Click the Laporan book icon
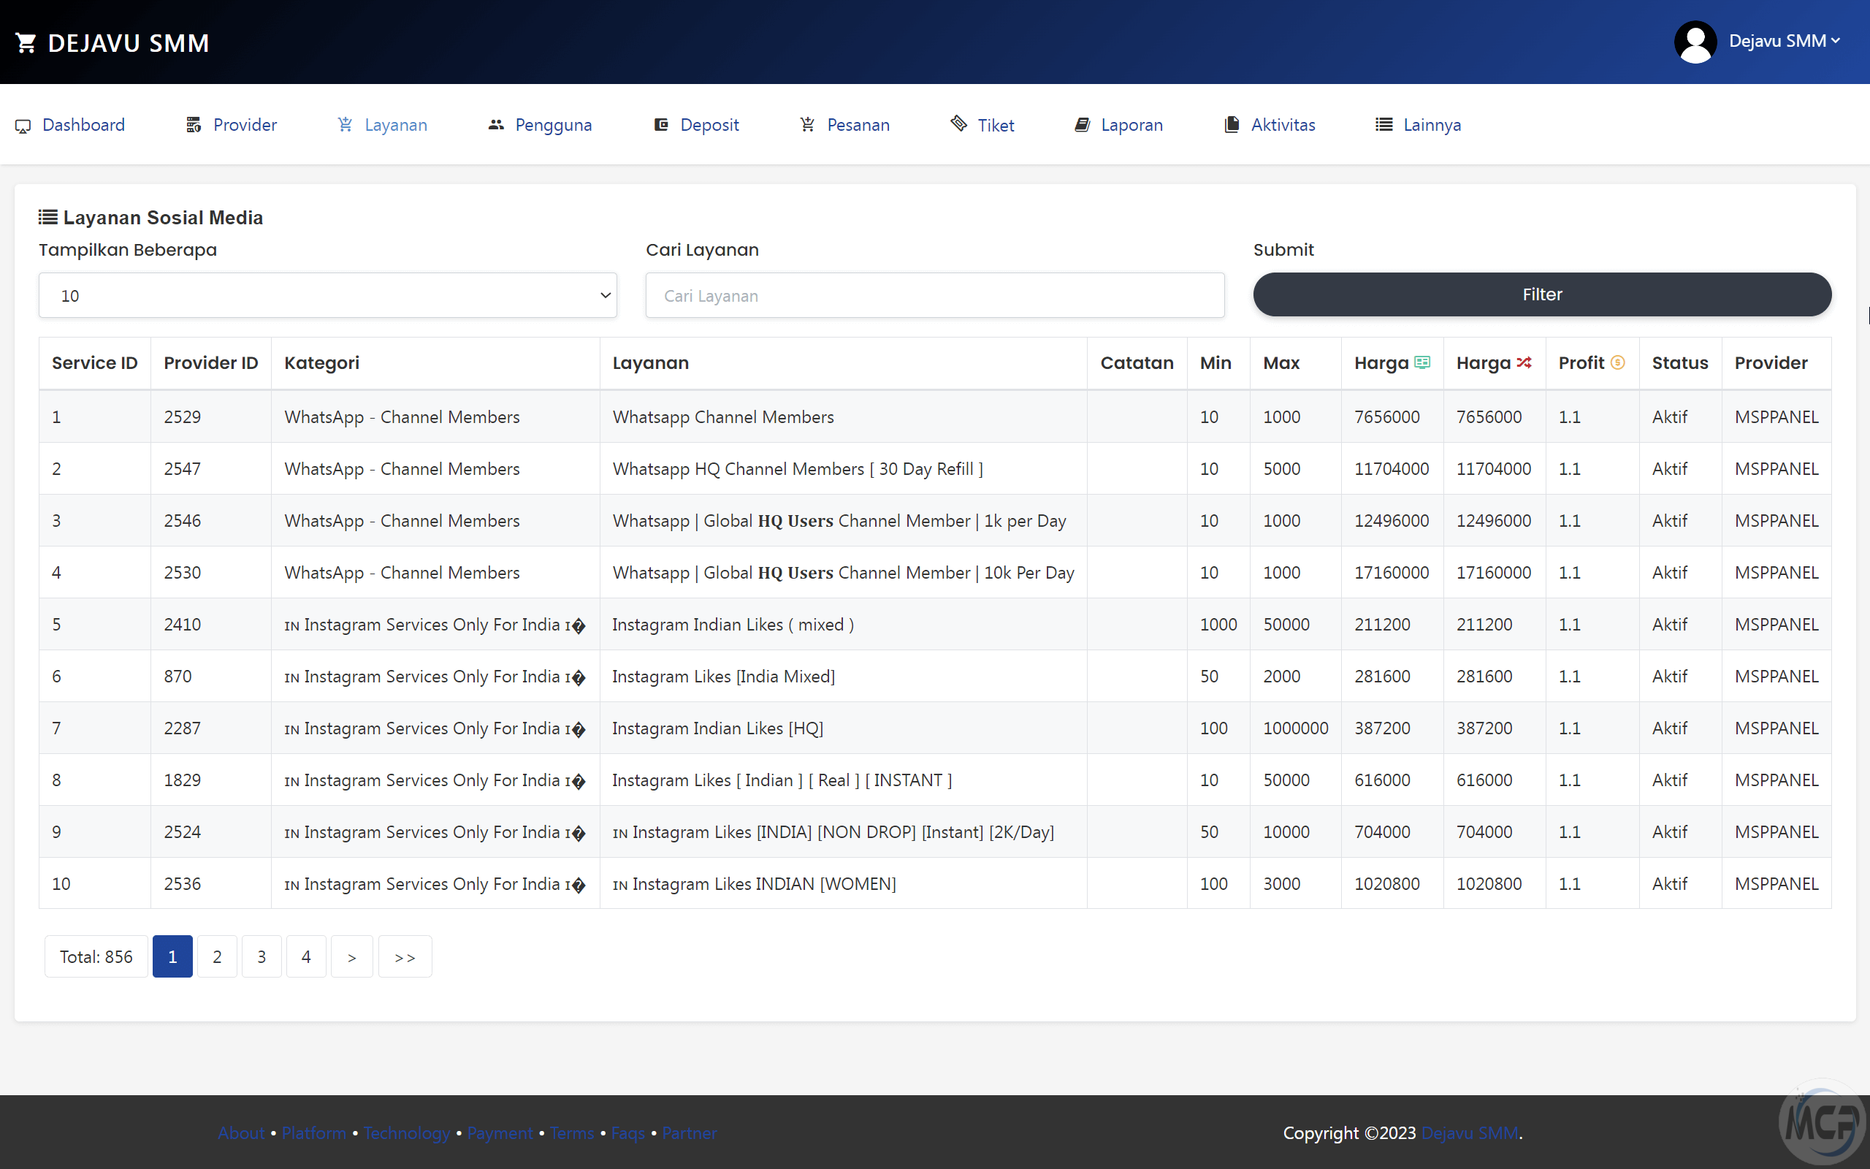Image resolution: width=1870 pixels, height=1169 pixels. [1082, 124]
